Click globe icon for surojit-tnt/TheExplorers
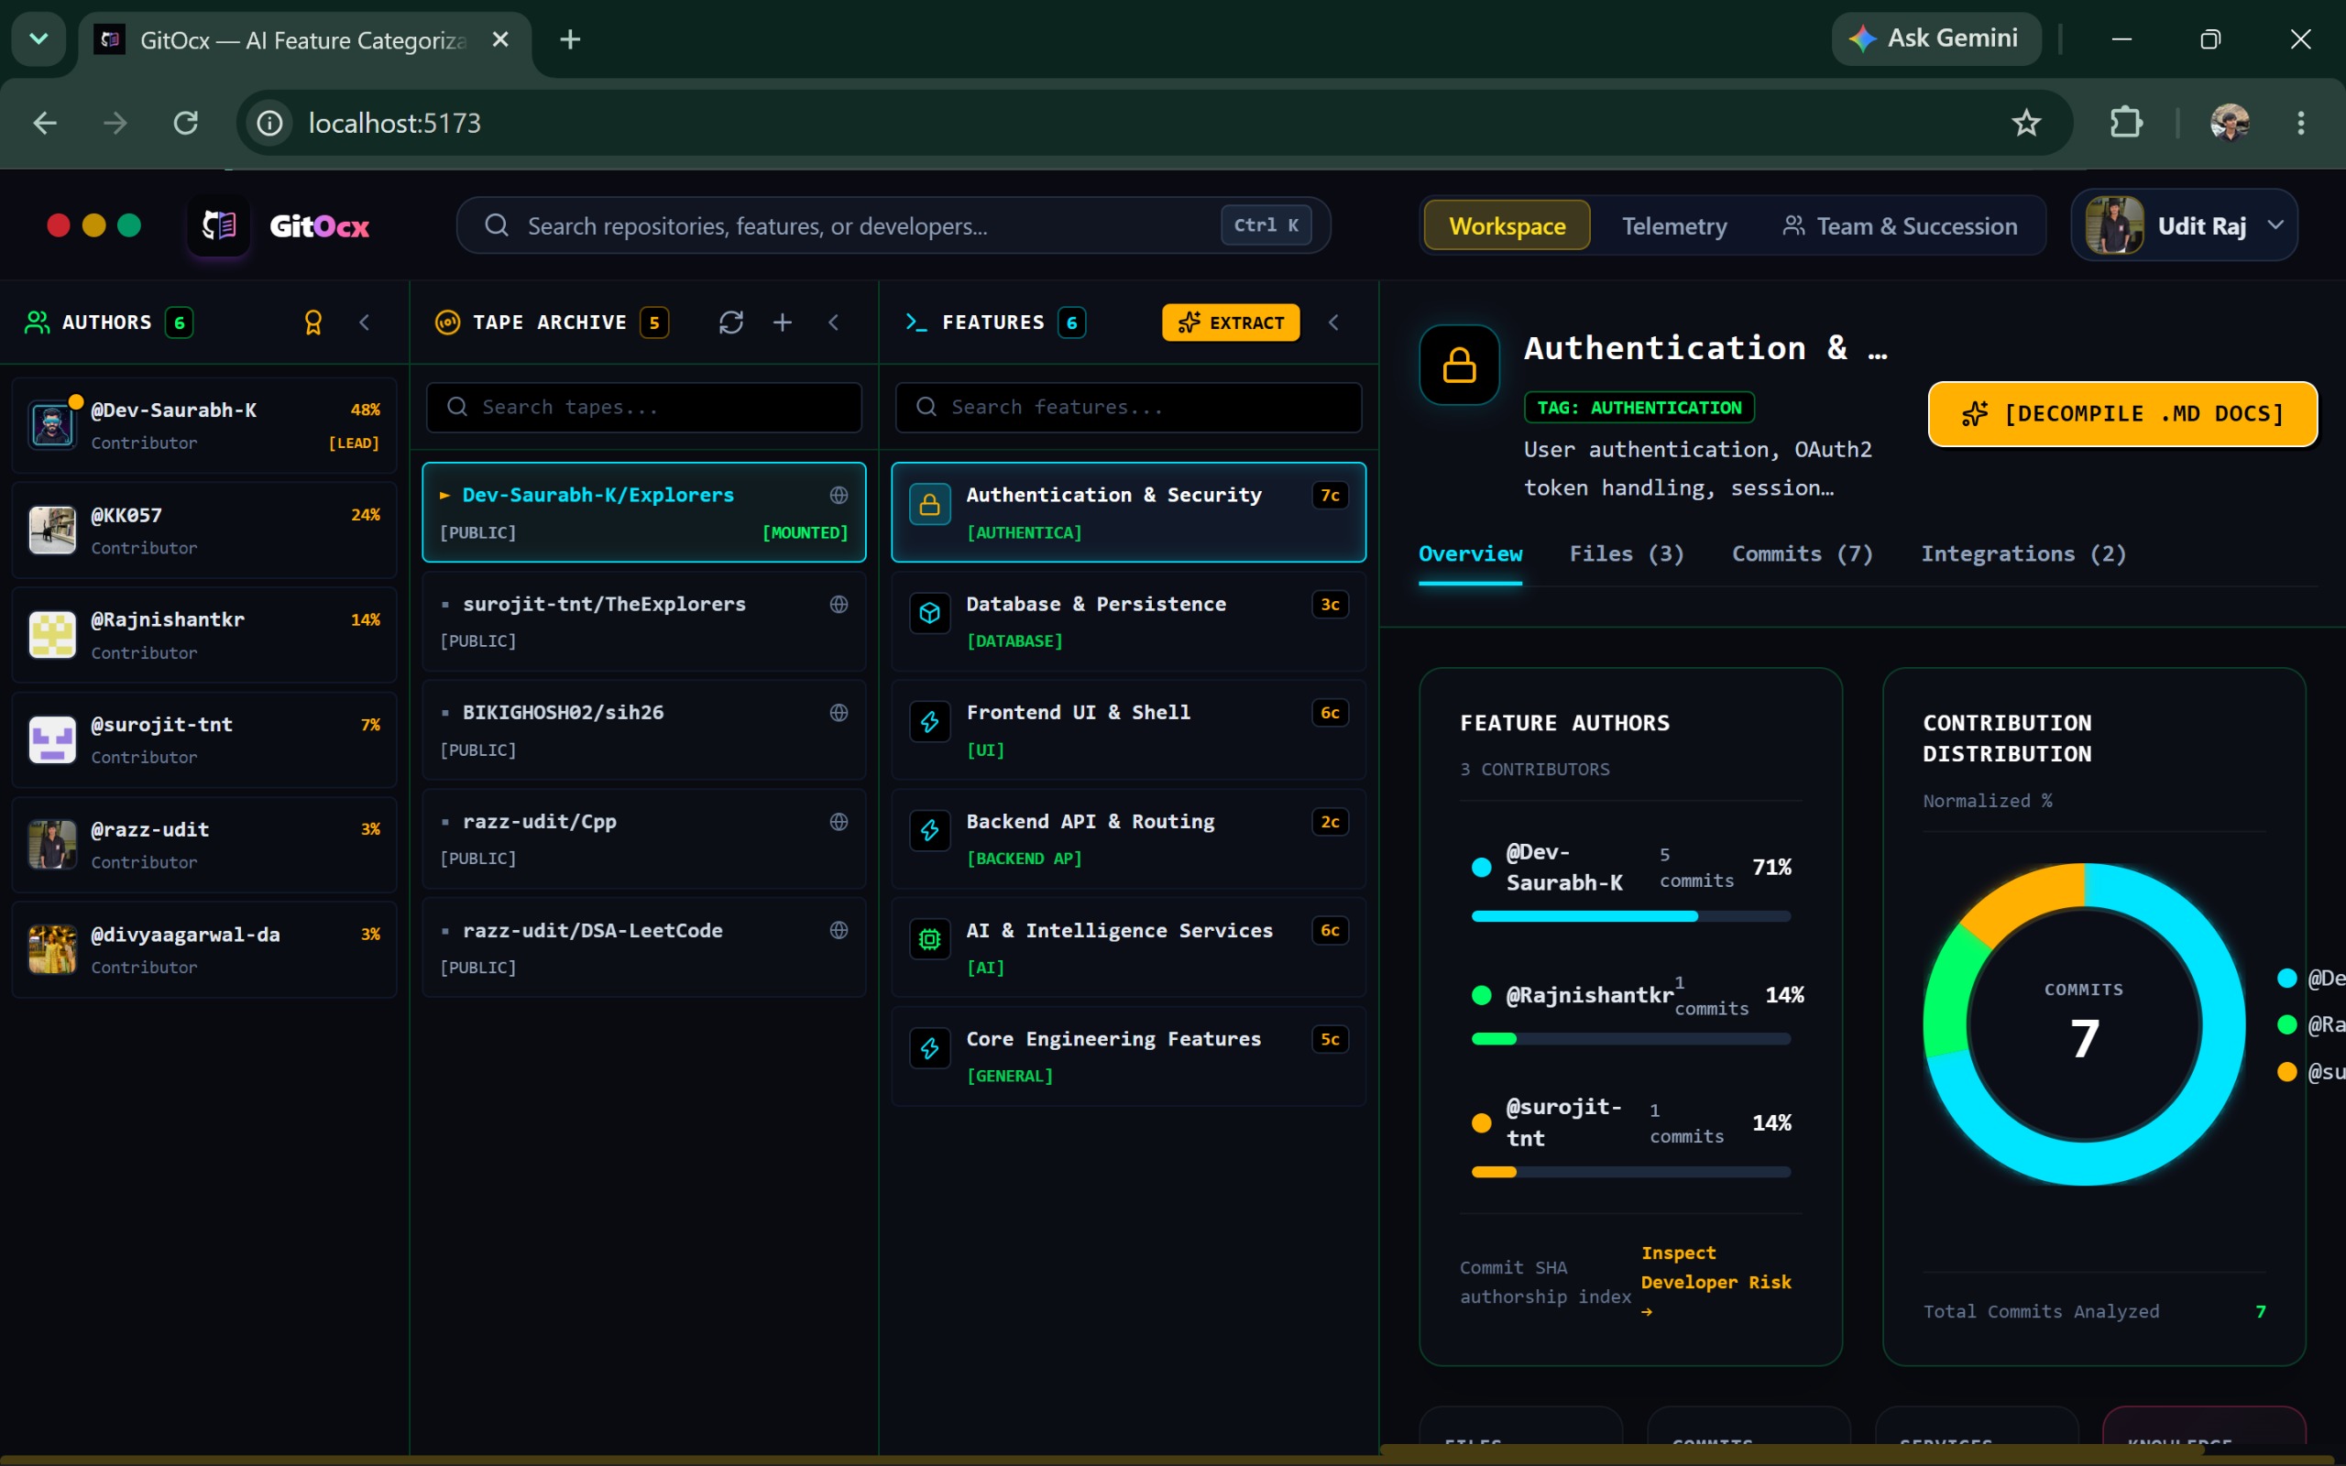This screenshot has height=1466, width=2346. (839, 604)
